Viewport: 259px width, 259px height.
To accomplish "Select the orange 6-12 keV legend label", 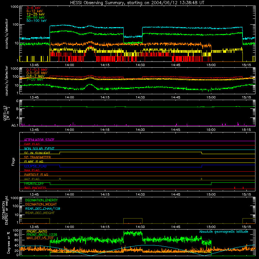I will coord(35,11).
